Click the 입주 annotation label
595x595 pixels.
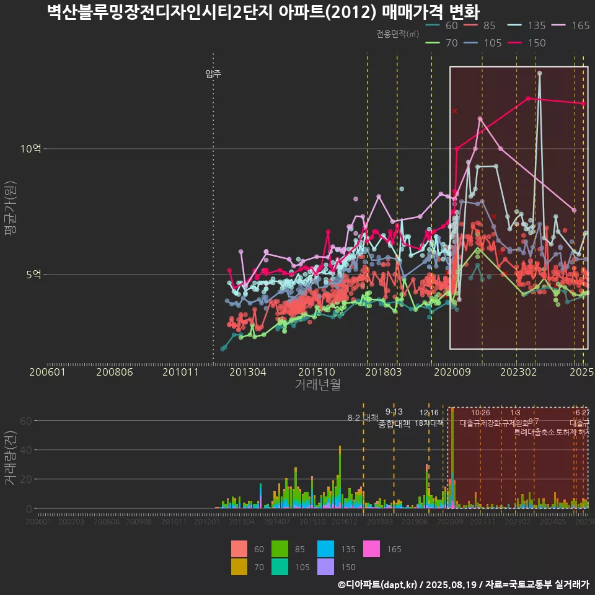[213, 73]
